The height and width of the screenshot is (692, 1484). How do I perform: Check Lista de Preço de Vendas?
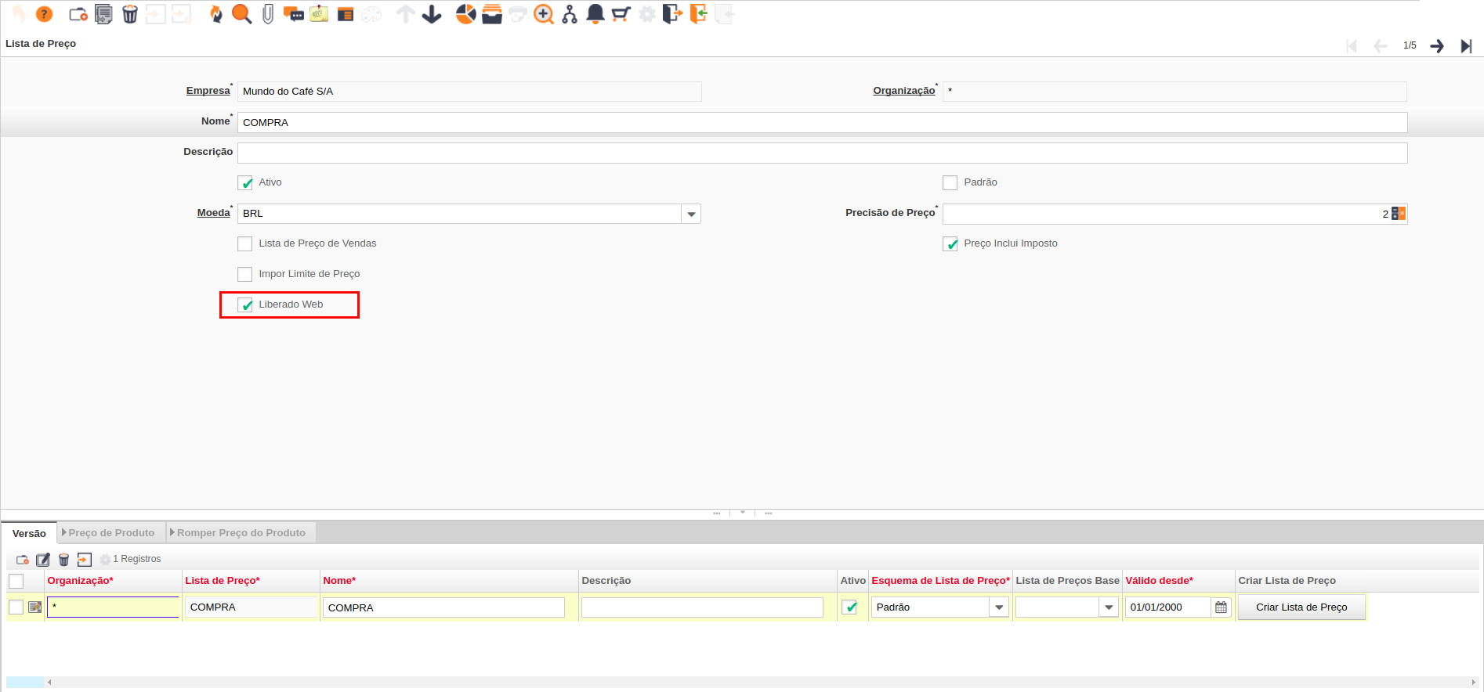[245, 244]
